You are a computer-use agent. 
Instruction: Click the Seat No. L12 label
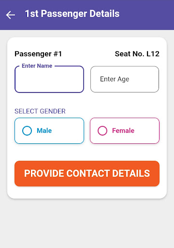(x=137, y=54)
